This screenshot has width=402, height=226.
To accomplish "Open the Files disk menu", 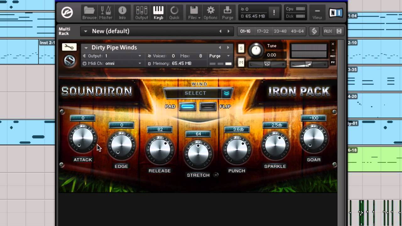I will (194, 13).
